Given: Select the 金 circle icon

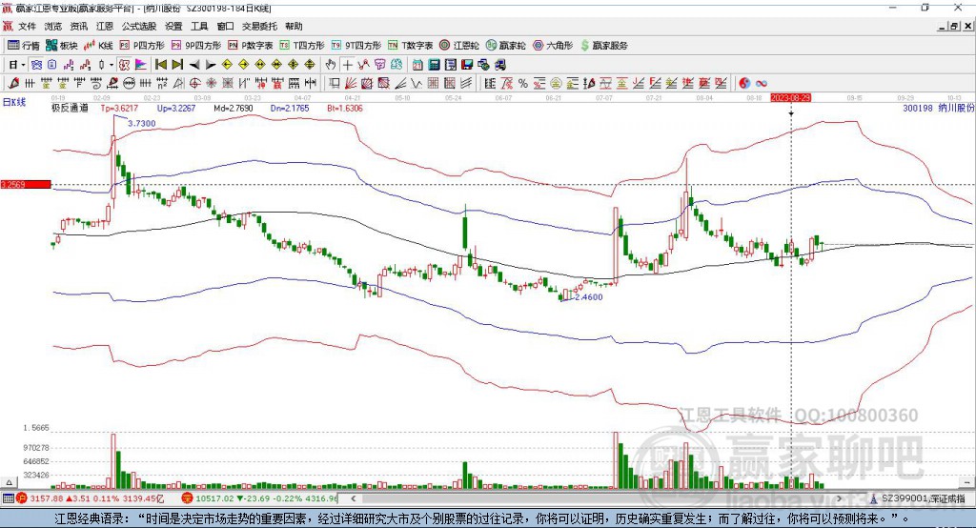Looking at the screenshot, I should [x=556, y=84].
